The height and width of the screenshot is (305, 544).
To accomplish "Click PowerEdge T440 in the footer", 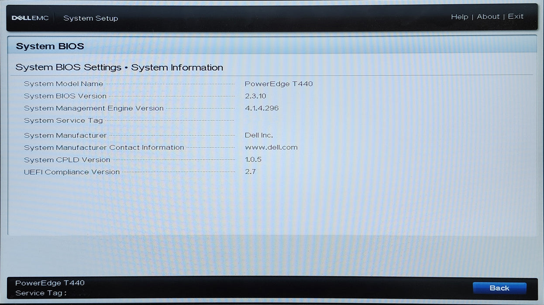I will tap(50, 283).
